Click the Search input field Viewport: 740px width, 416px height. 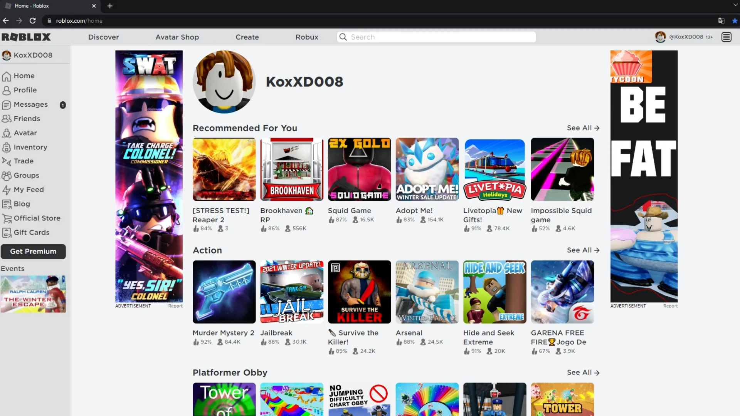pyautogui.click(x=436, y=37)
